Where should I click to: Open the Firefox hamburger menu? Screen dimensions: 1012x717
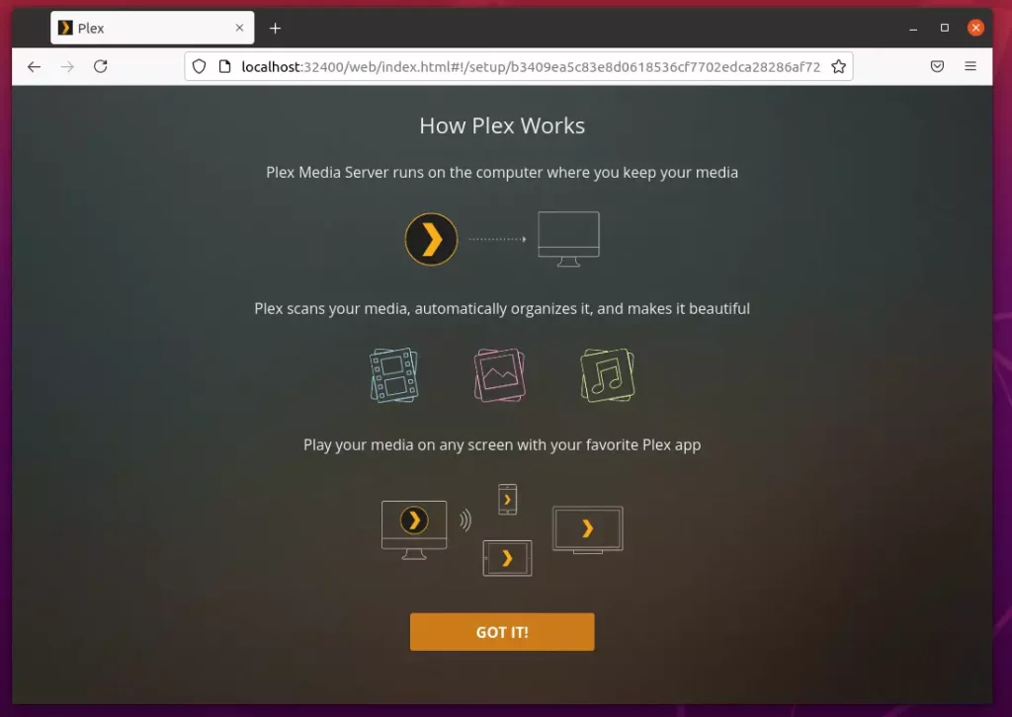click(970, 66)
